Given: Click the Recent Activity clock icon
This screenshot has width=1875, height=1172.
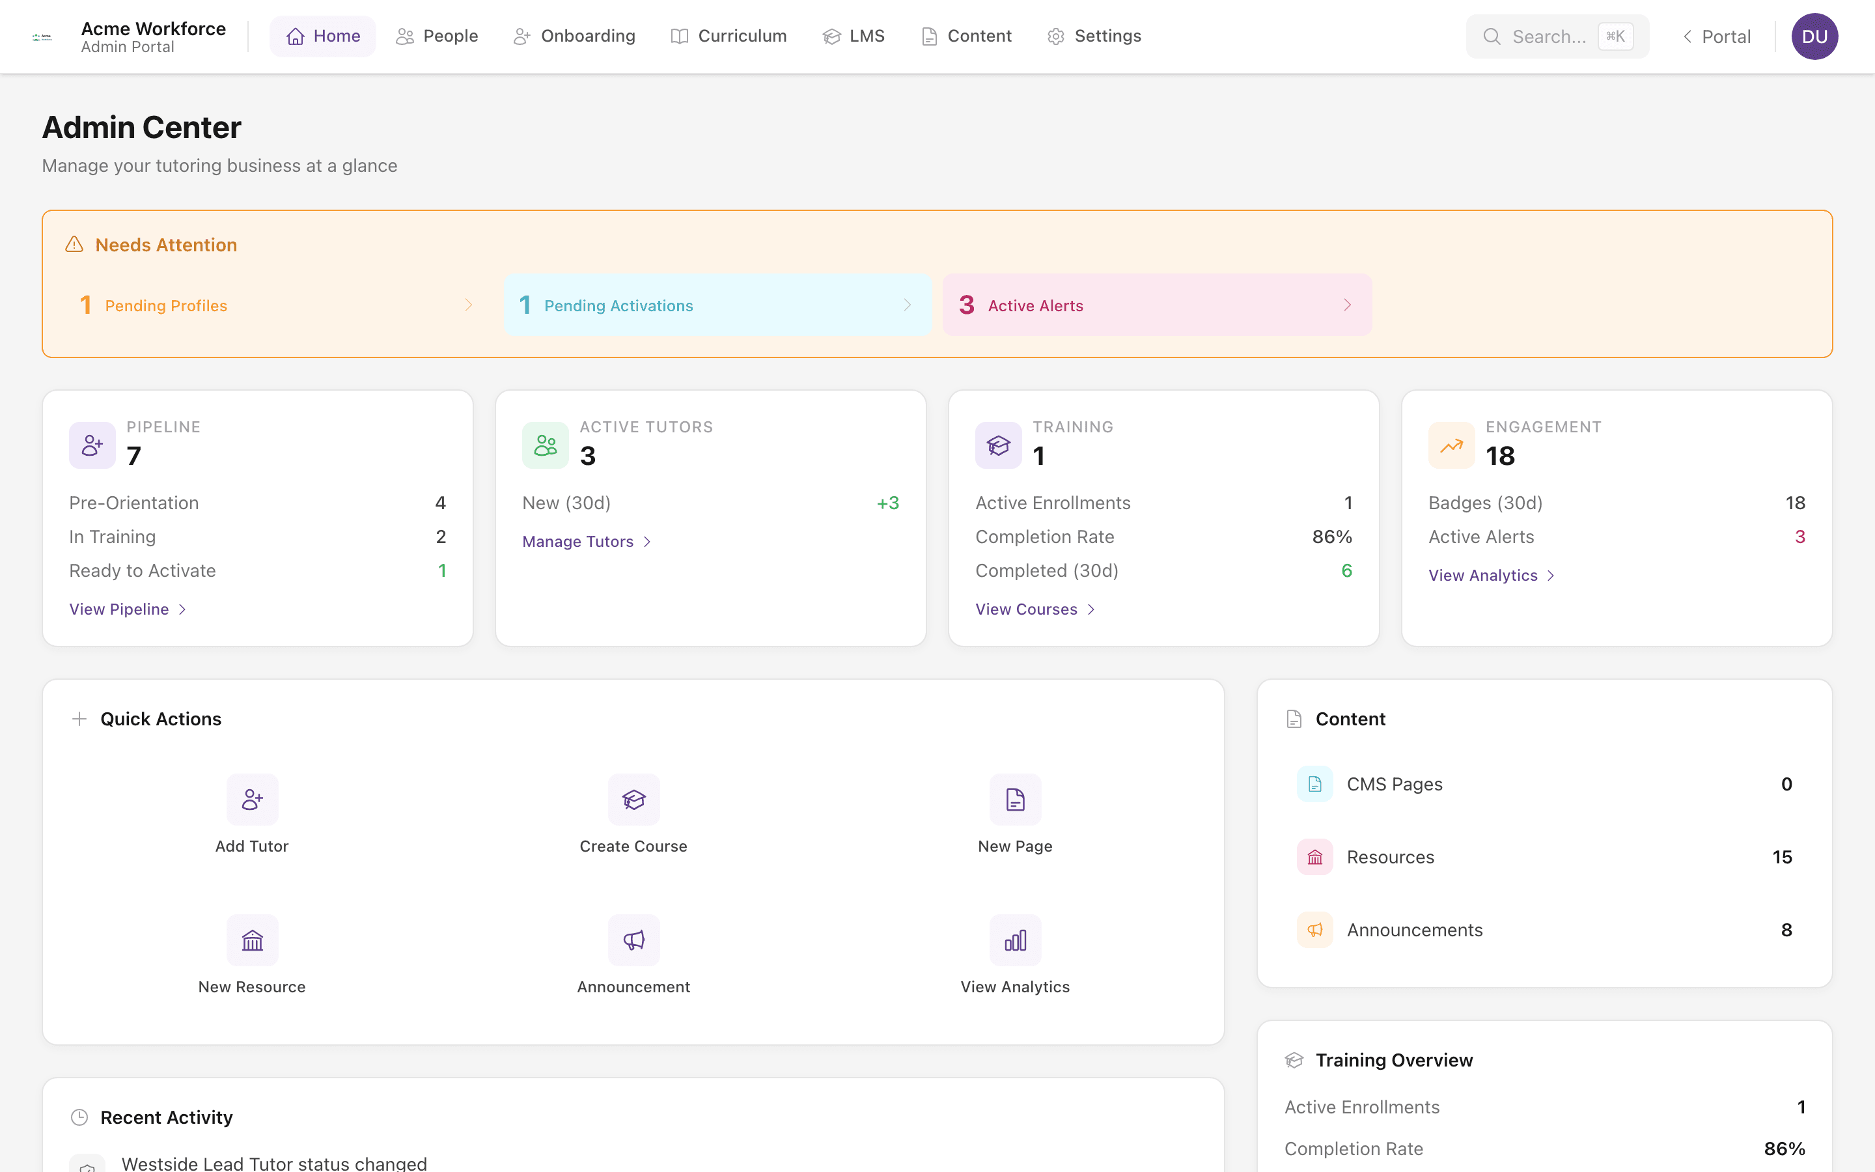Looking at the screenshot, I should 79,1117.
